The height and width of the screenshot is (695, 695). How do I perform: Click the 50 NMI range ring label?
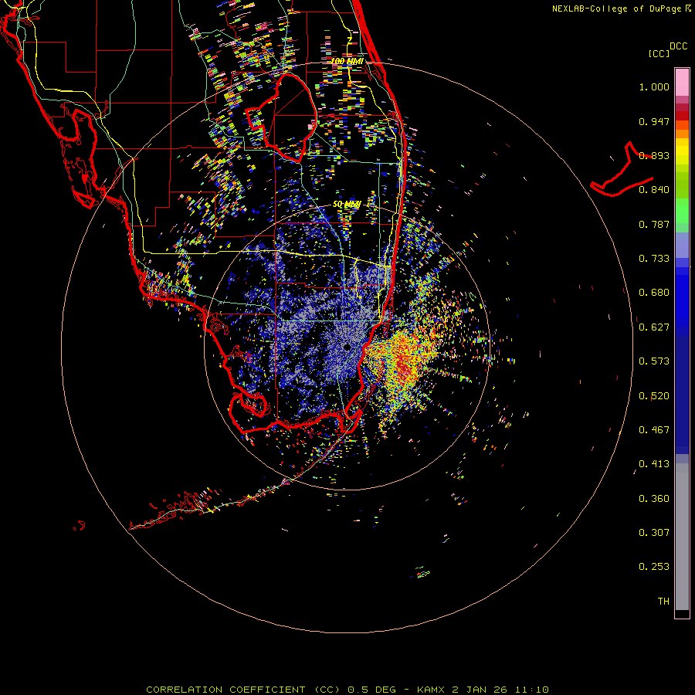point(347,205)
